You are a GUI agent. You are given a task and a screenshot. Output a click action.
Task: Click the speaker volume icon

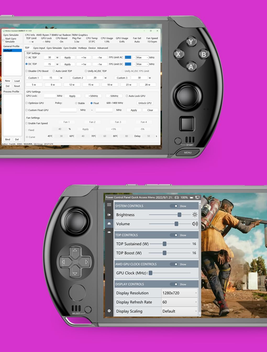(195, 224)
